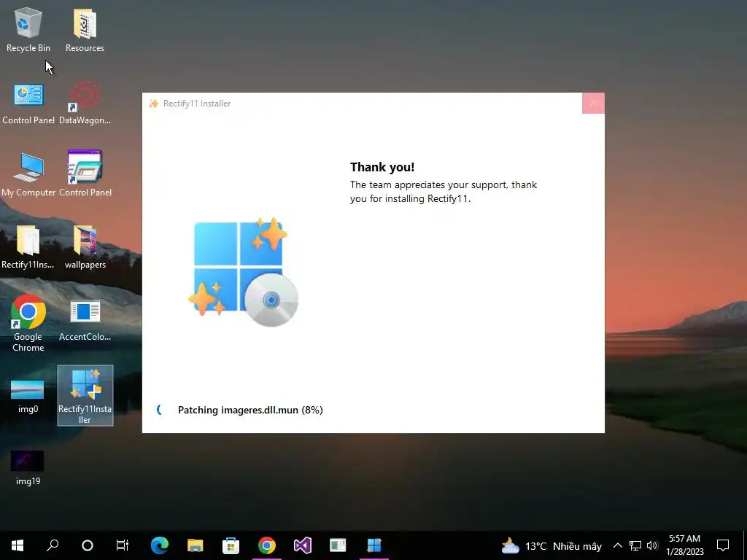747x560 pixels.
Task: Launch the Google Chrome desktop shortcut
Action: click(28, 324)
